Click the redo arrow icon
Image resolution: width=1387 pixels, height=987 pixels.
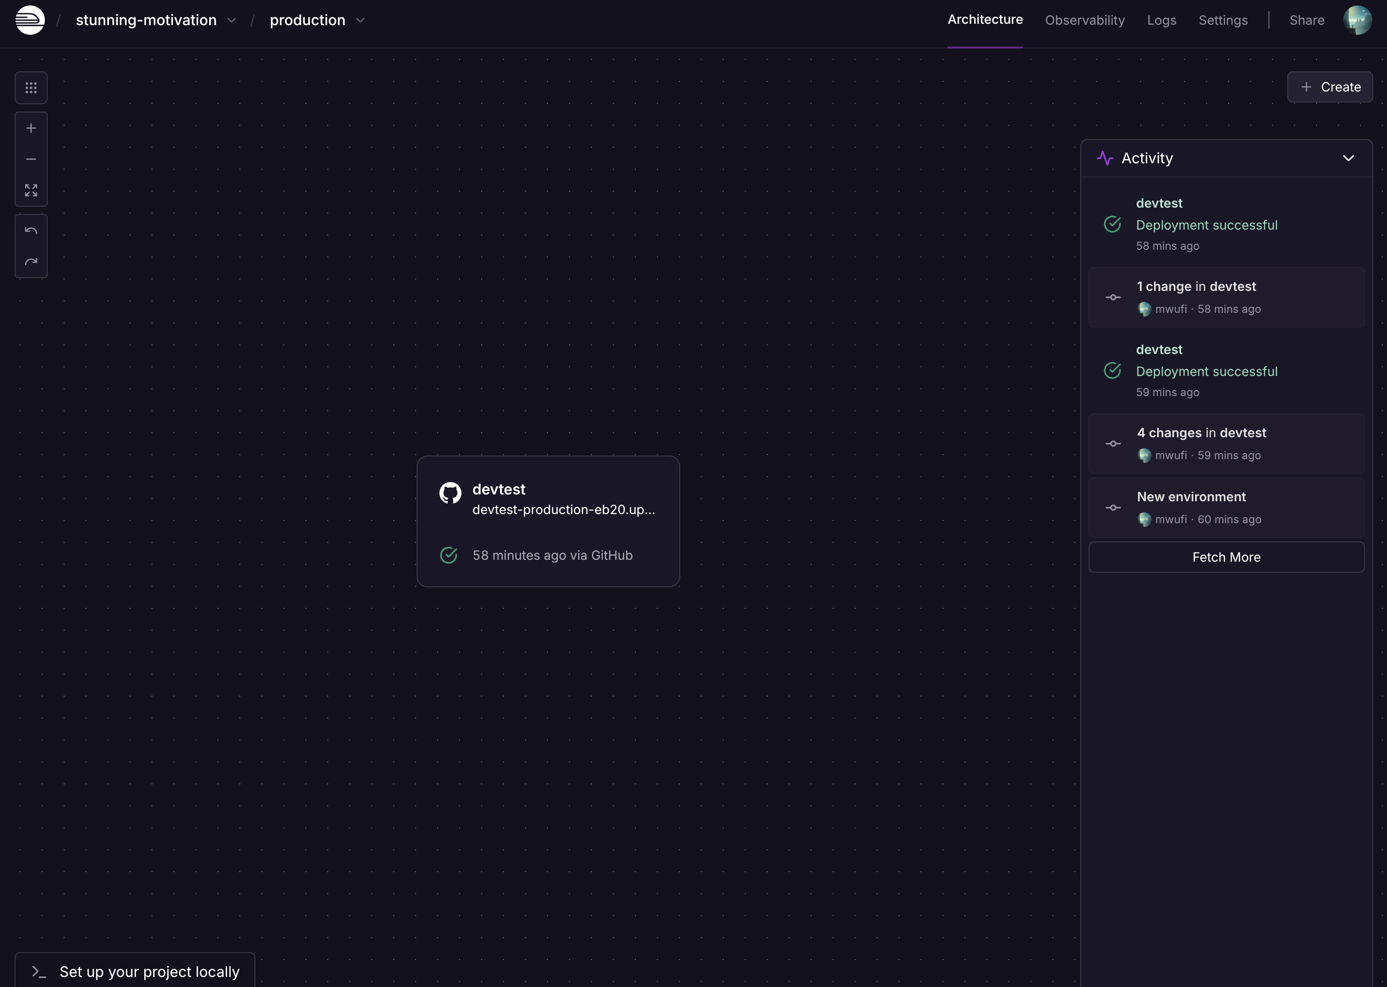tap(31, 262)
